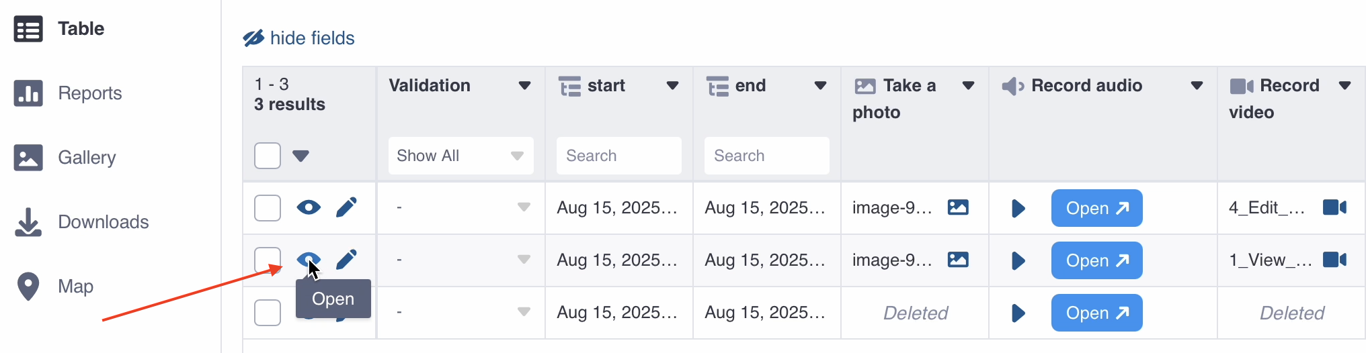Expand the Validation column menu arrow
1366x353 pixels.
524,86
